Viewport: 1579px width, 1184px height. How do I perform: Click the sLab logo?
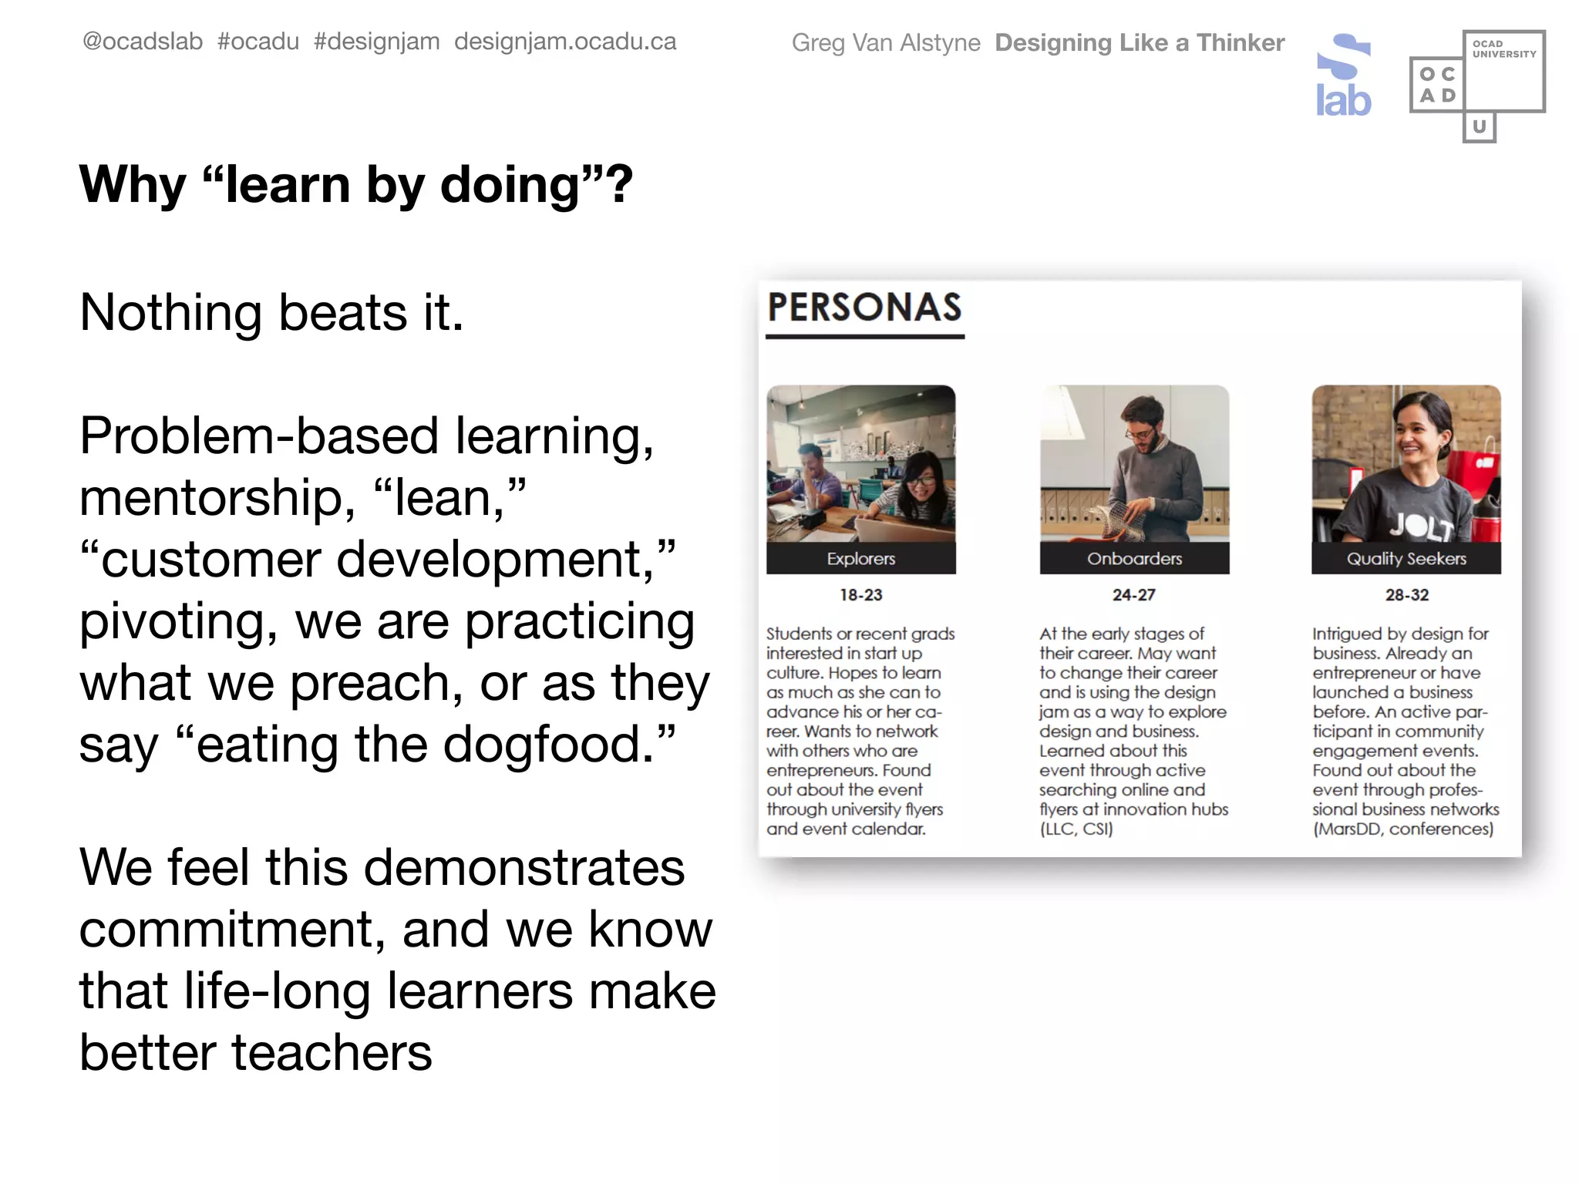pyautogui.click(x=1344, y=75)
